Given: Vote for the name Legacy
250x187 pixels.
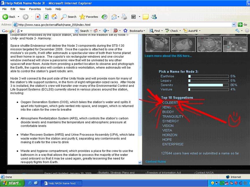Looking at the screenshot, I should 166,81.
